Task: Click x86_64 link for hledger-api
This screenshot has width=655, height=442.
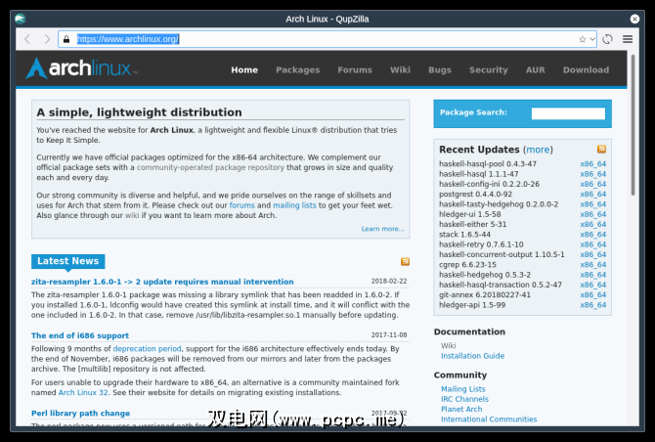Action: pyautogui.click(x=592, y=305)
